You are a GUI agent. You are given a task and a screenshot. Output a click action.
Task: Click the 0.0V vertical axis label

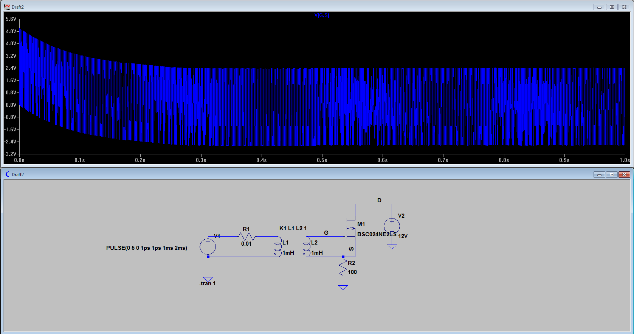pos(11,105)
